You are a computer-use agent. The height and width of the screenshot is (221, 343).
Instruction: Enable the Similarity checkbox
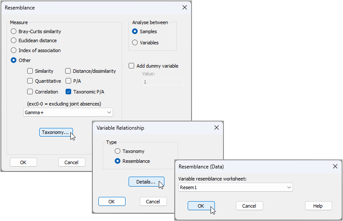pyautogui.click(x=30, y=71)
